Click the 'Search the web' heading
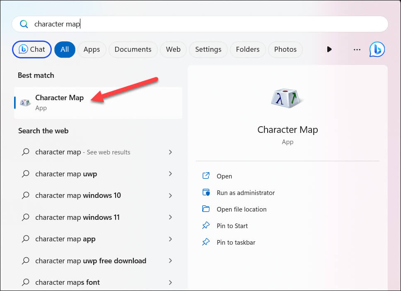 point(43,131)
